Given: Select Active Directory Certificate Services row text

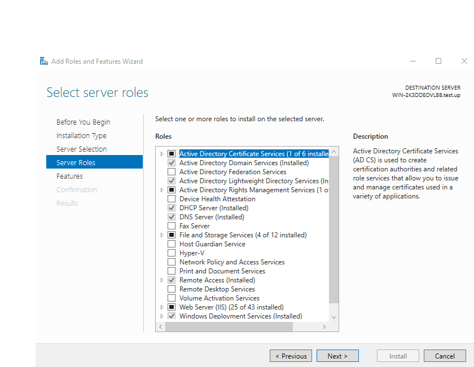Looking at the screenshot, I should (x=254, y=154).
